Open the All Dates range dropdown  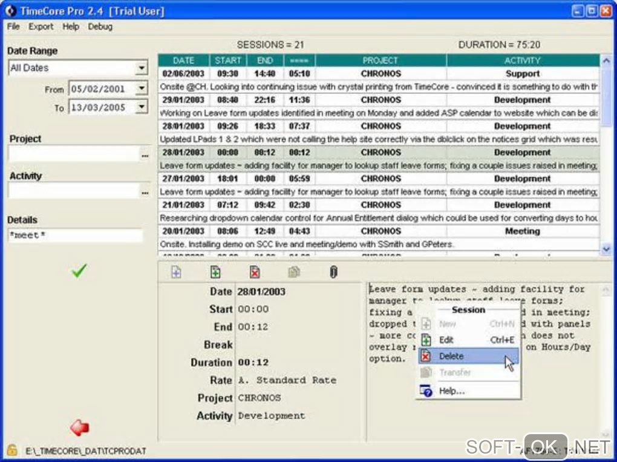click(142, 68)
